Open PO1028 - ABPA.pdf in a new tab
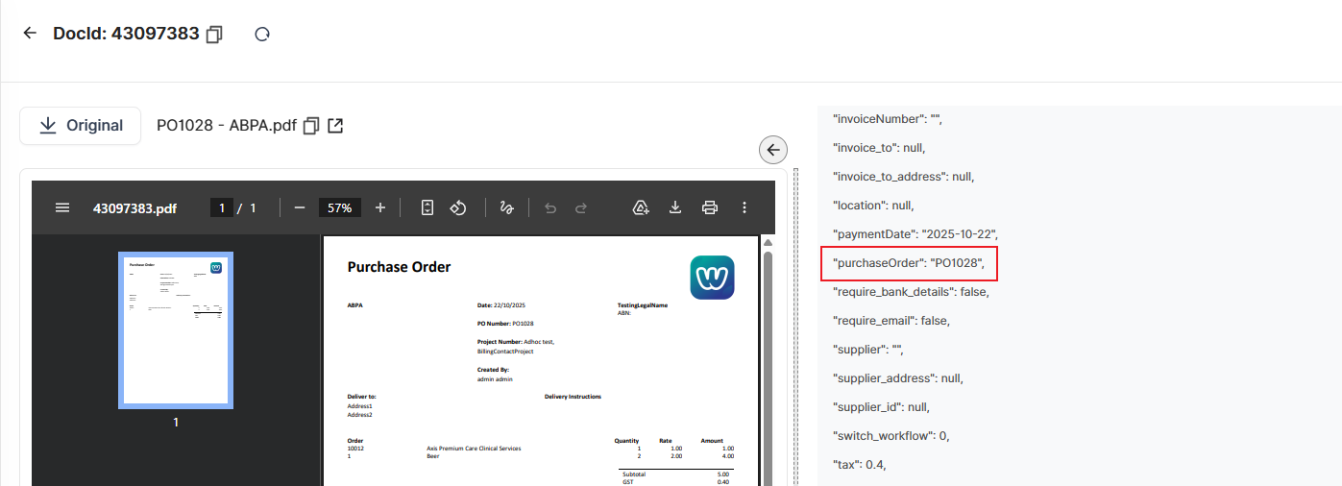Screen dimensions: 1342x486 [x=335, y=126]
